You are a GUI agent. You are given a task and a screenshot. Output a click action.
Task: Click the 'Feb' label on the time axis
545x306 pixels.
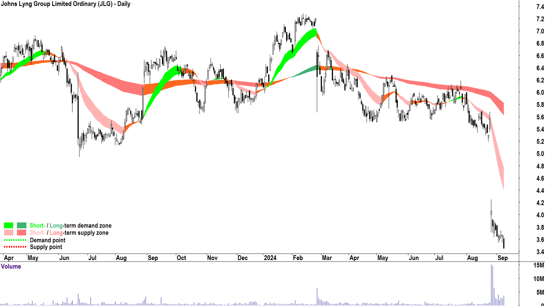pos(298,258)
